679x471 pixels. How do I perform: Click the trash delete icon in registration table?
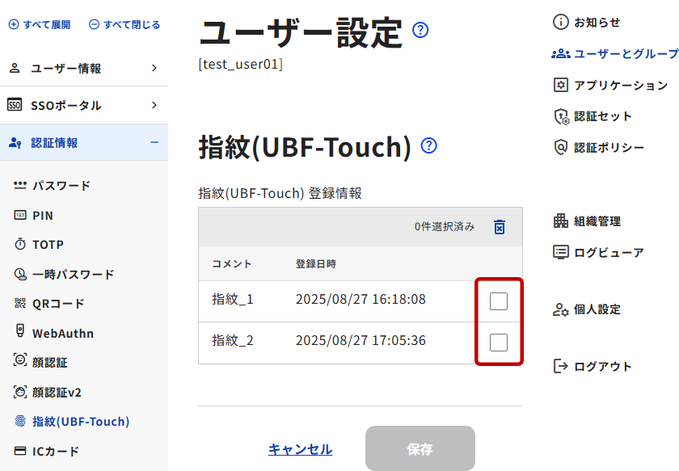500,227
